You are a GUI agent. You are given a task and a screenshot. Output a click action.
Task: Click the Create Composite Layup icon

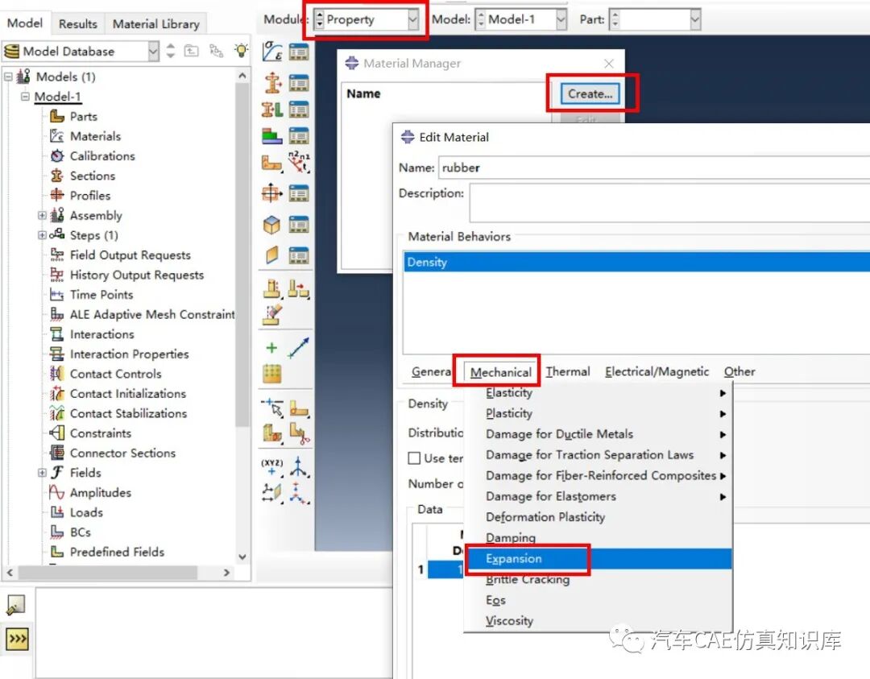pos(272,135)
